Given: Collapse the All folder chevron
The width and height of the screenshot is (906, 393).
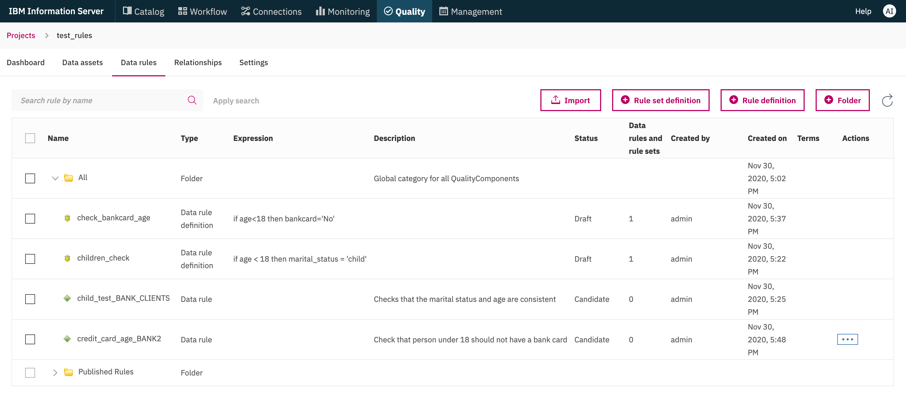Looking at the screenshot, I should pyautogui.click(x=55, y=178).
